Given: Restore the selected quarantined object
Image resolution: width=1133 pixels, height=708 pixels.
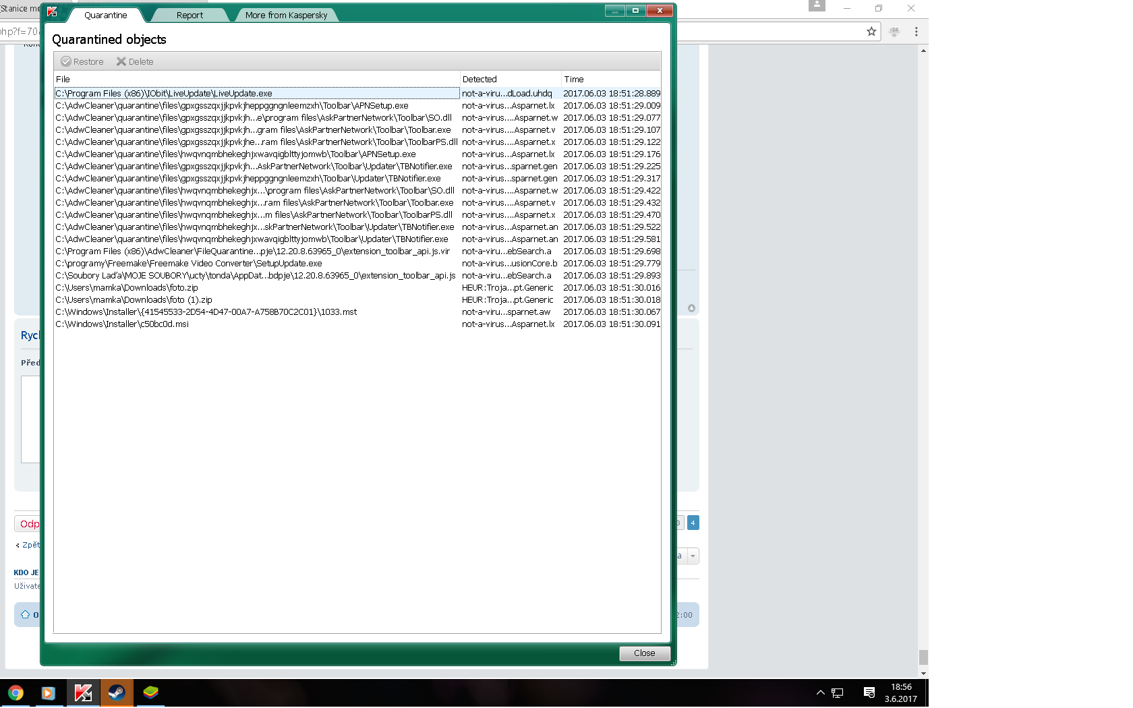Looking at the screenshot, I should (82, 61).
